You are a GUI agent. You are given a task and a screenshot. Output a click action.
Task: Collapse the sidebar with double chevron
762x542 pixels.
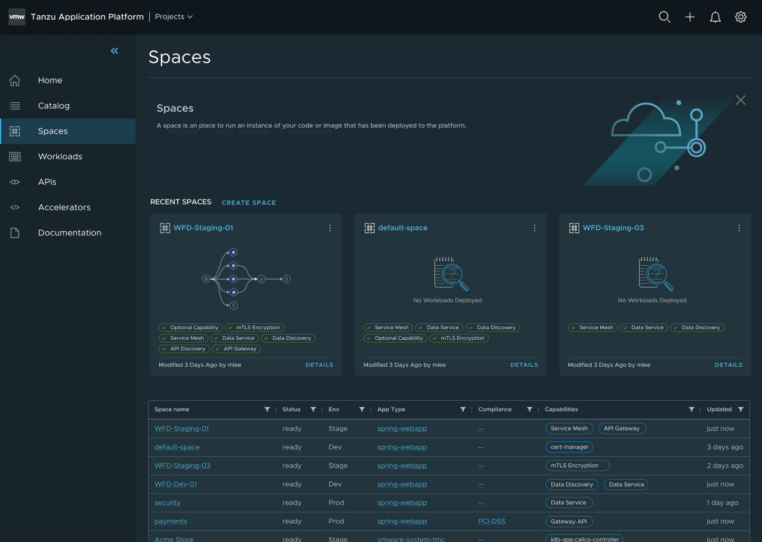click(x=114, y=51)
